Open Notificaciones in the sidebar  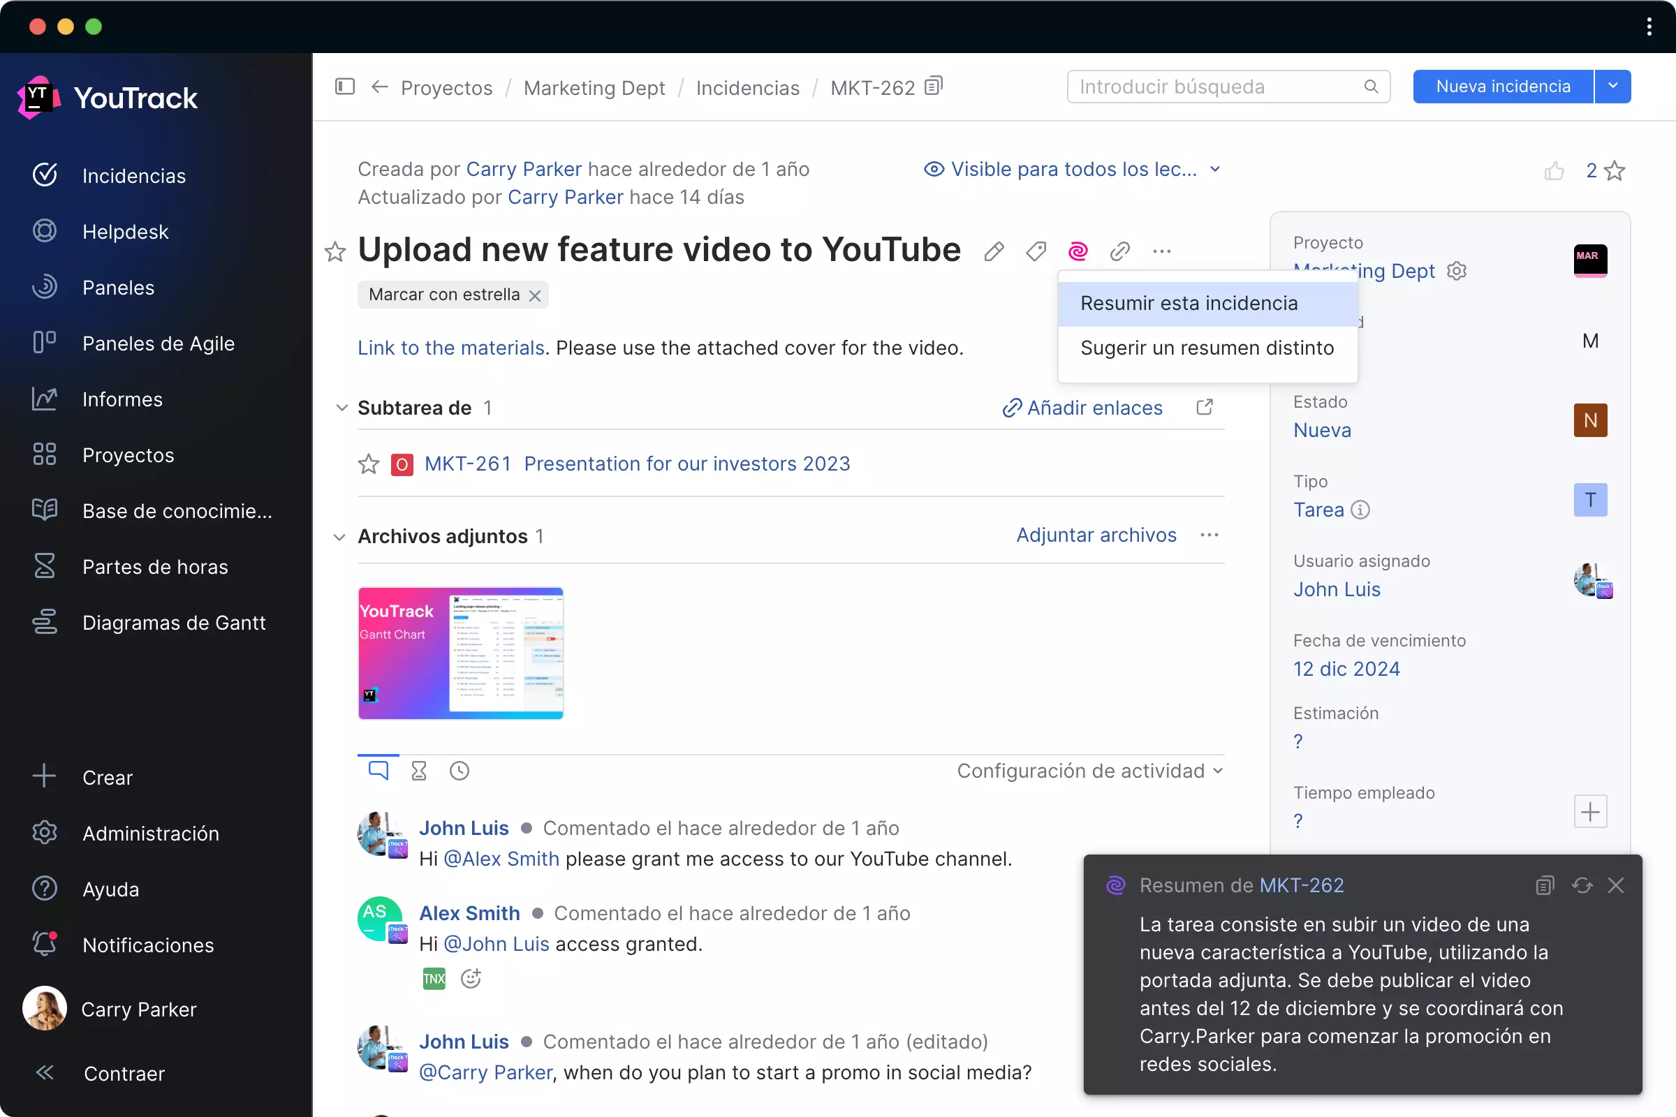pos(147,945)
